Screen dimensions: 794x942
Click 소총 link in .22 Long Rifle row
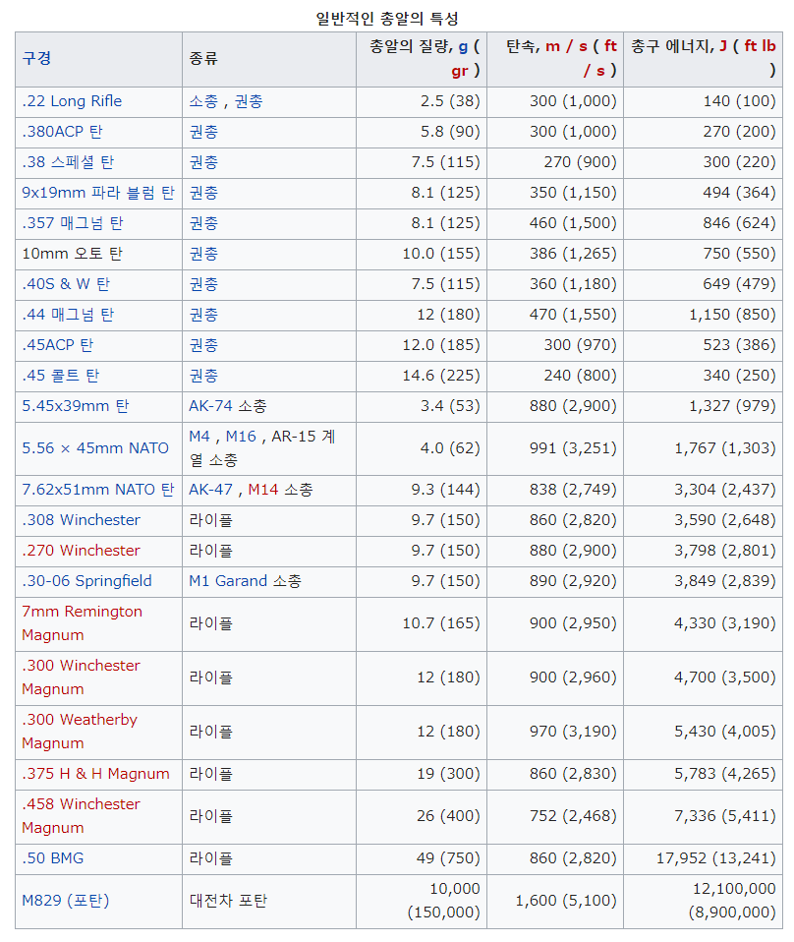[203, 101]
